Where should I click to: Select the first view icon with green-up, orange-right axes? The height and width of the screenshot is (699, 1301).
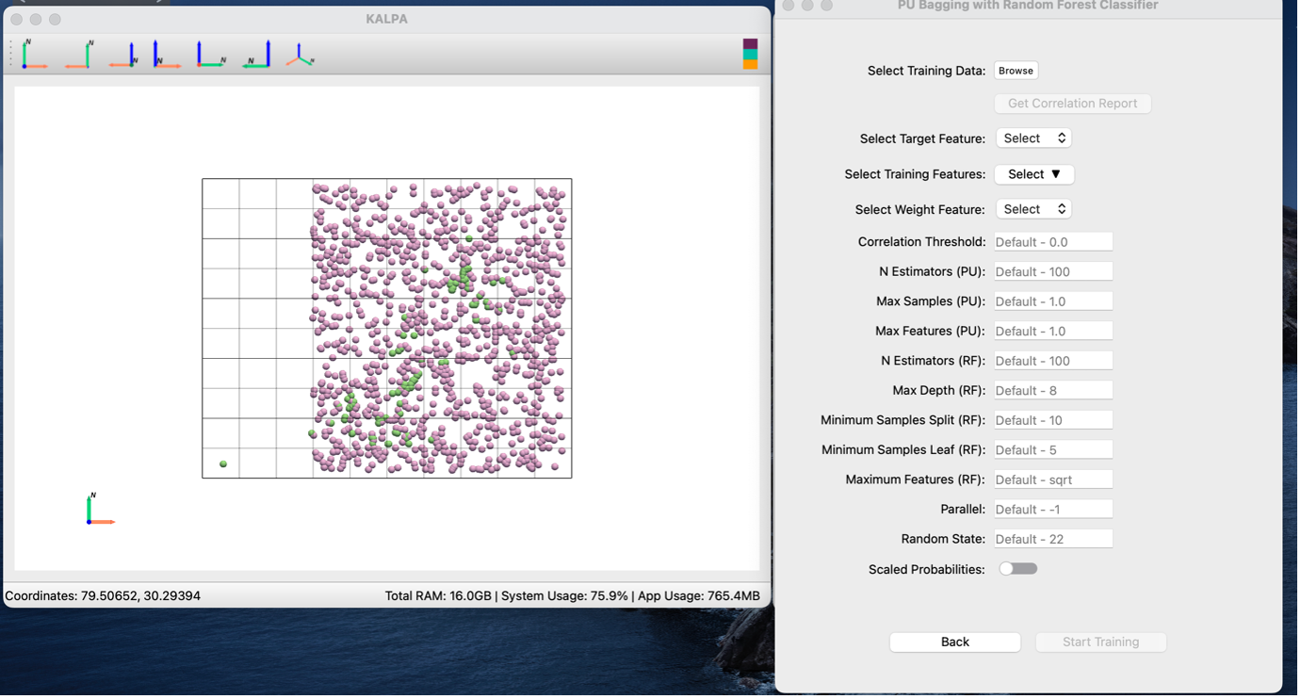pyautogui.click(x=34, y=55)
